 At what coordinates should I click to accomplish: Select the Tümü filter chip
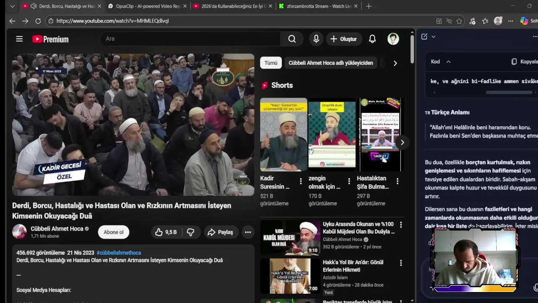[271, 63]
